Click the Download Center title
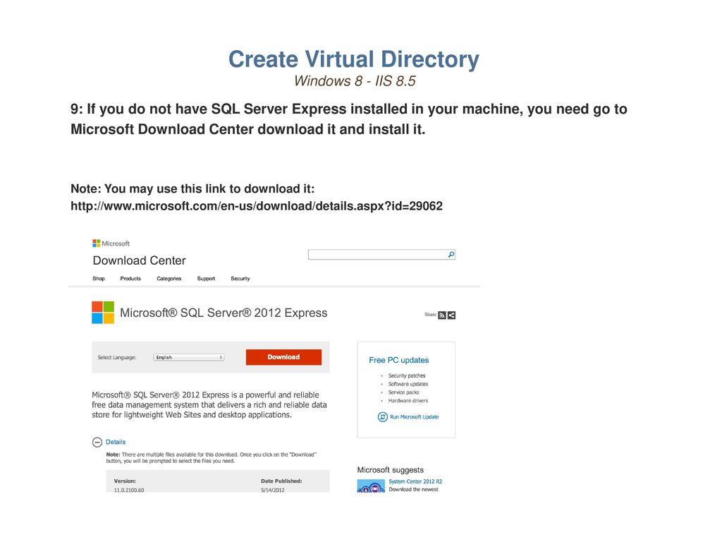Image resolution: width=722 pixels, height=542 pixels. click(140, 260)
